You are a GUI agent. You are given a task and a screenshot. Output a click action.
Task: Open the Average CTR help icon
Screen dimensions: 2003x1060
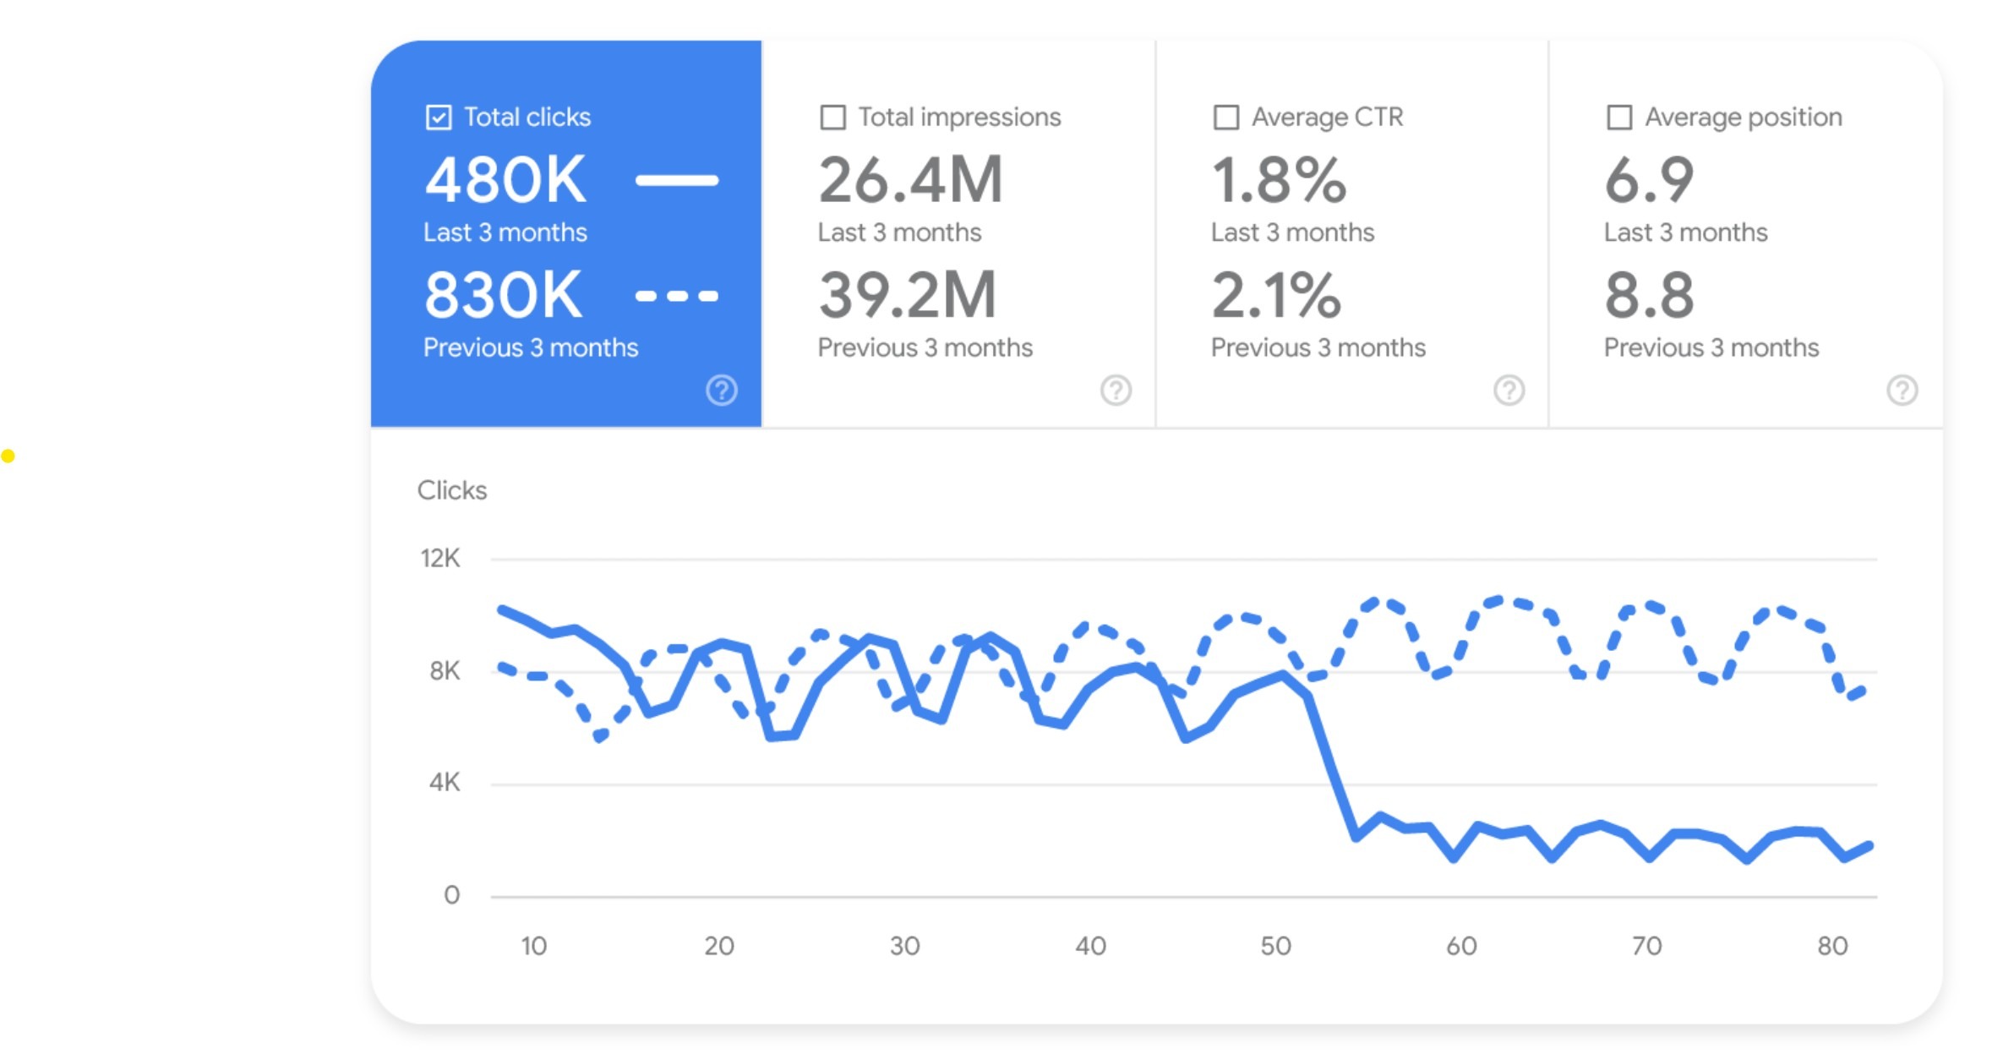1509,390
